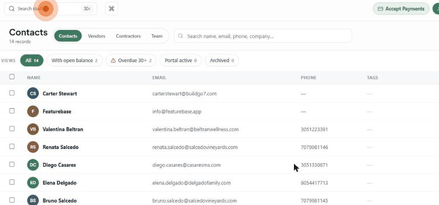Check the box for Featurebase
This screenshot has height=205, width=439.
(x=12, y=111)
